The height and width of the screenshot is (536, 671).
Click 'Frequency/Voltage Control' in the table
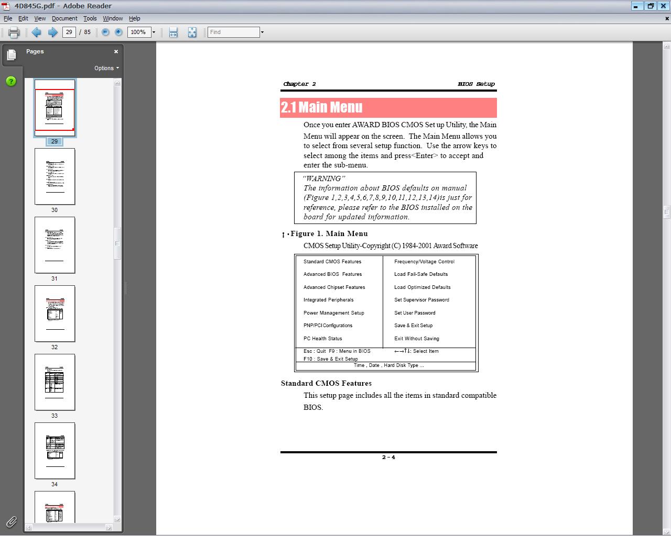pyautogui.click(x=425, y=262)
